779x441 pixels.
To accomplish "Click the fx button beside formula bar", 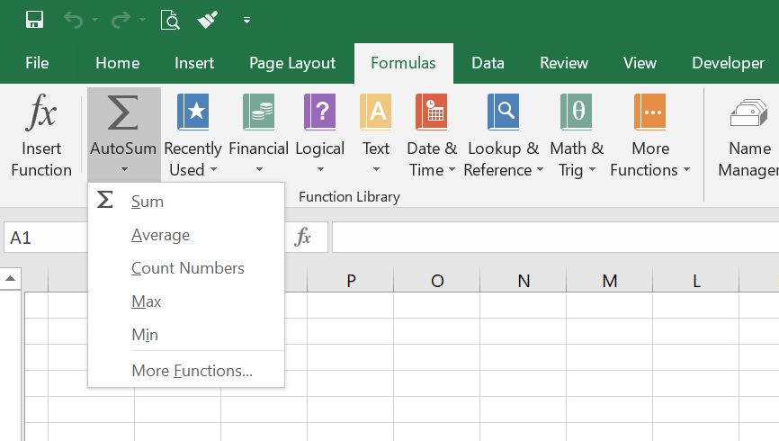I will click(x=302, y=238).
